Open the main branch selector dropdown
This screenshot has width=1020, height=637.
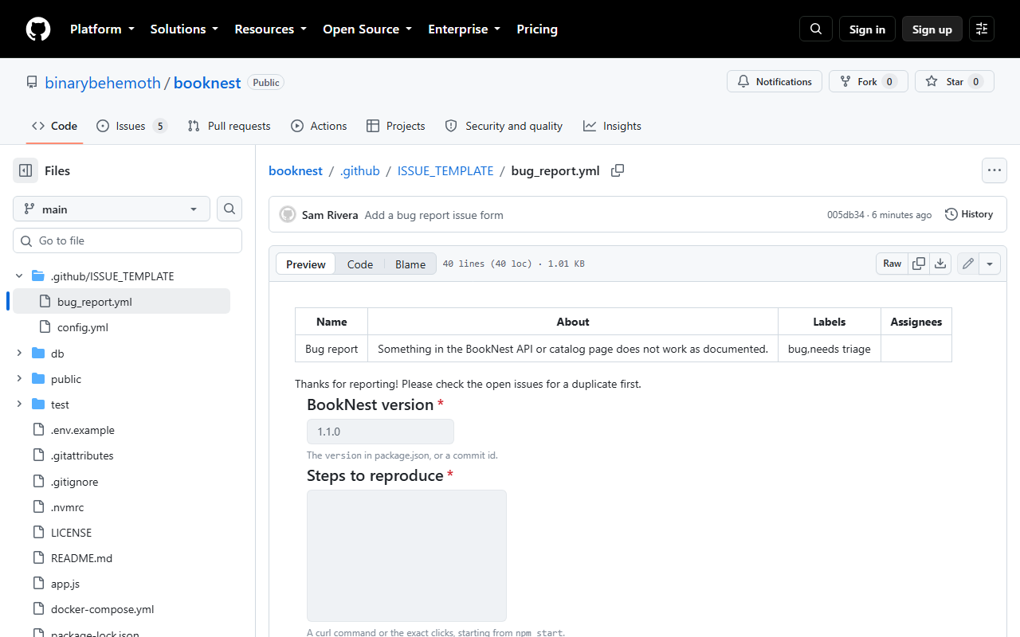[112, 209]
